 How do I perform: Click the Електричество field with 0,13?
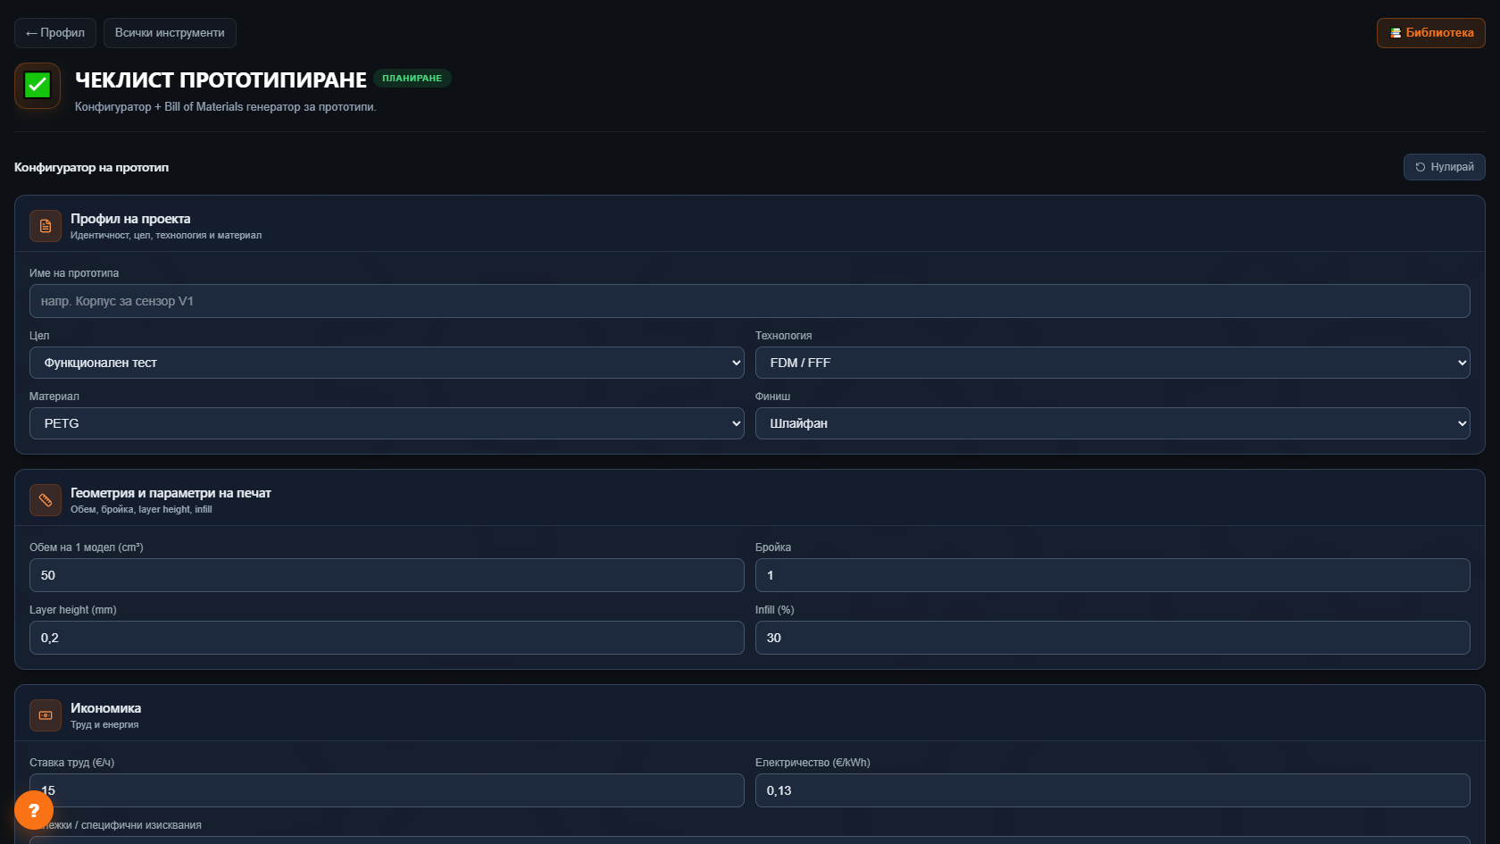coord(1112,790)
